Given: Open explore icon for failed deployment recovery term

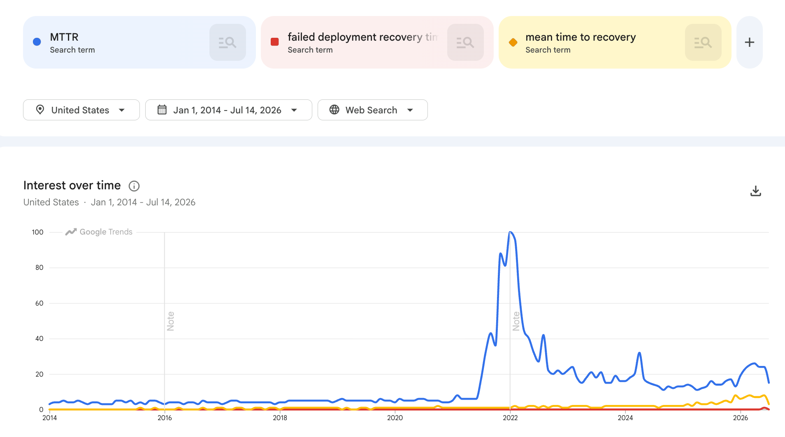Looking at the screenshot, I should 465,42.
